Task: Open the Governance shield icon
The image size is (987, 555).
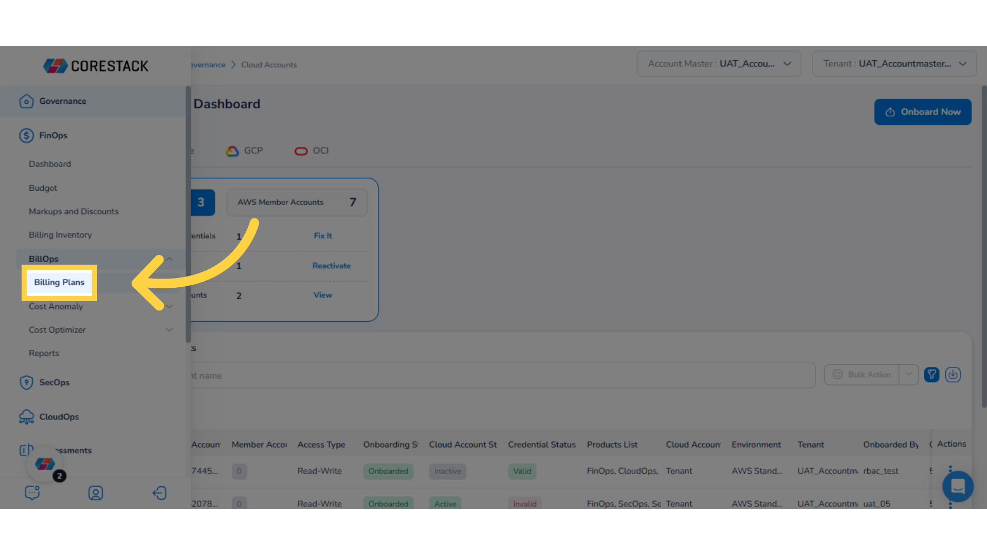Action: (26, 101)
